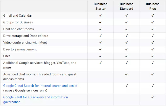Click Business Plus column header
This screenshot has height=106, width=166.
tap(153, 6)
